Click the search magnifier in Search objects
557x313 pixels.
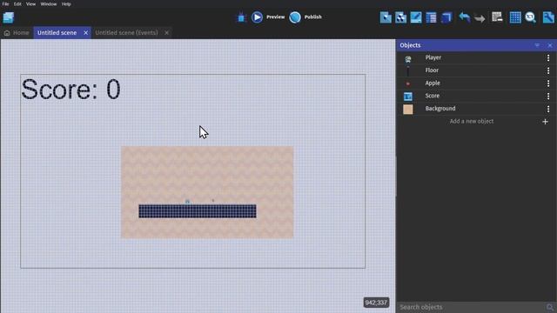tap(550, 307)
